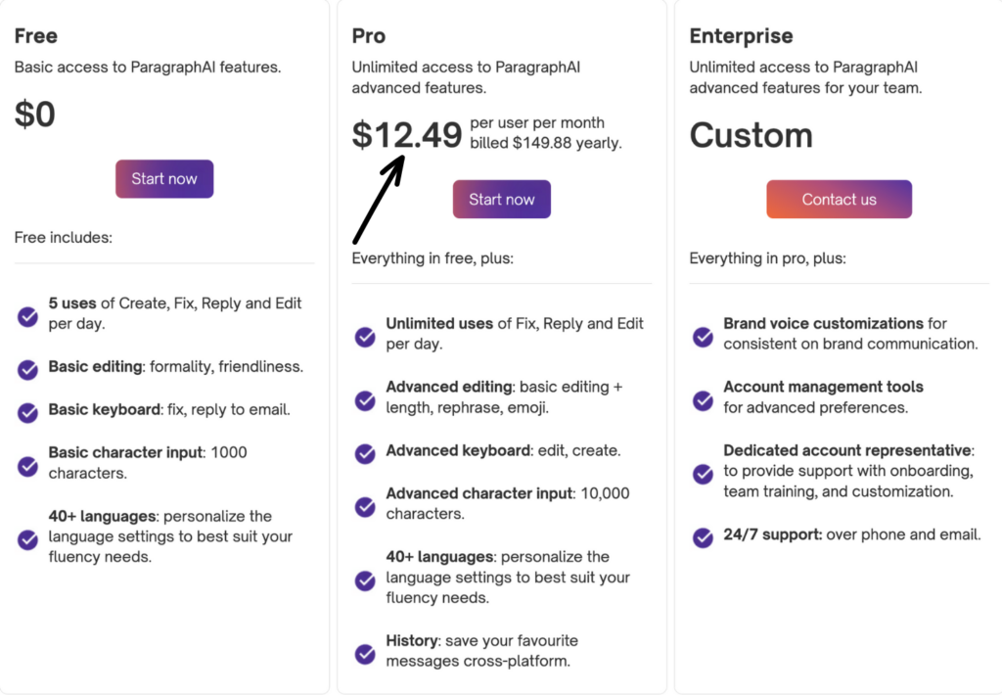
Task: Click 'Start now' under the Free plan
Action: click(x=163, y=179)
